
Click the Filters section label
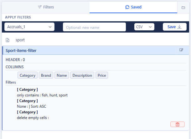click(11, 82)
